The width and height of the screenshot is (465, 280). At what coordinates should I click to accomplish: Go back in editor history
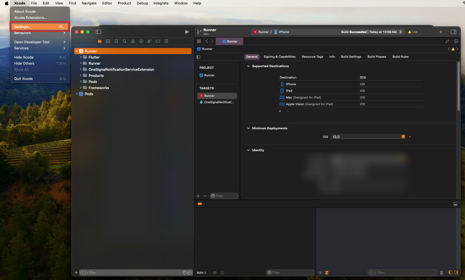coord(207,41)
